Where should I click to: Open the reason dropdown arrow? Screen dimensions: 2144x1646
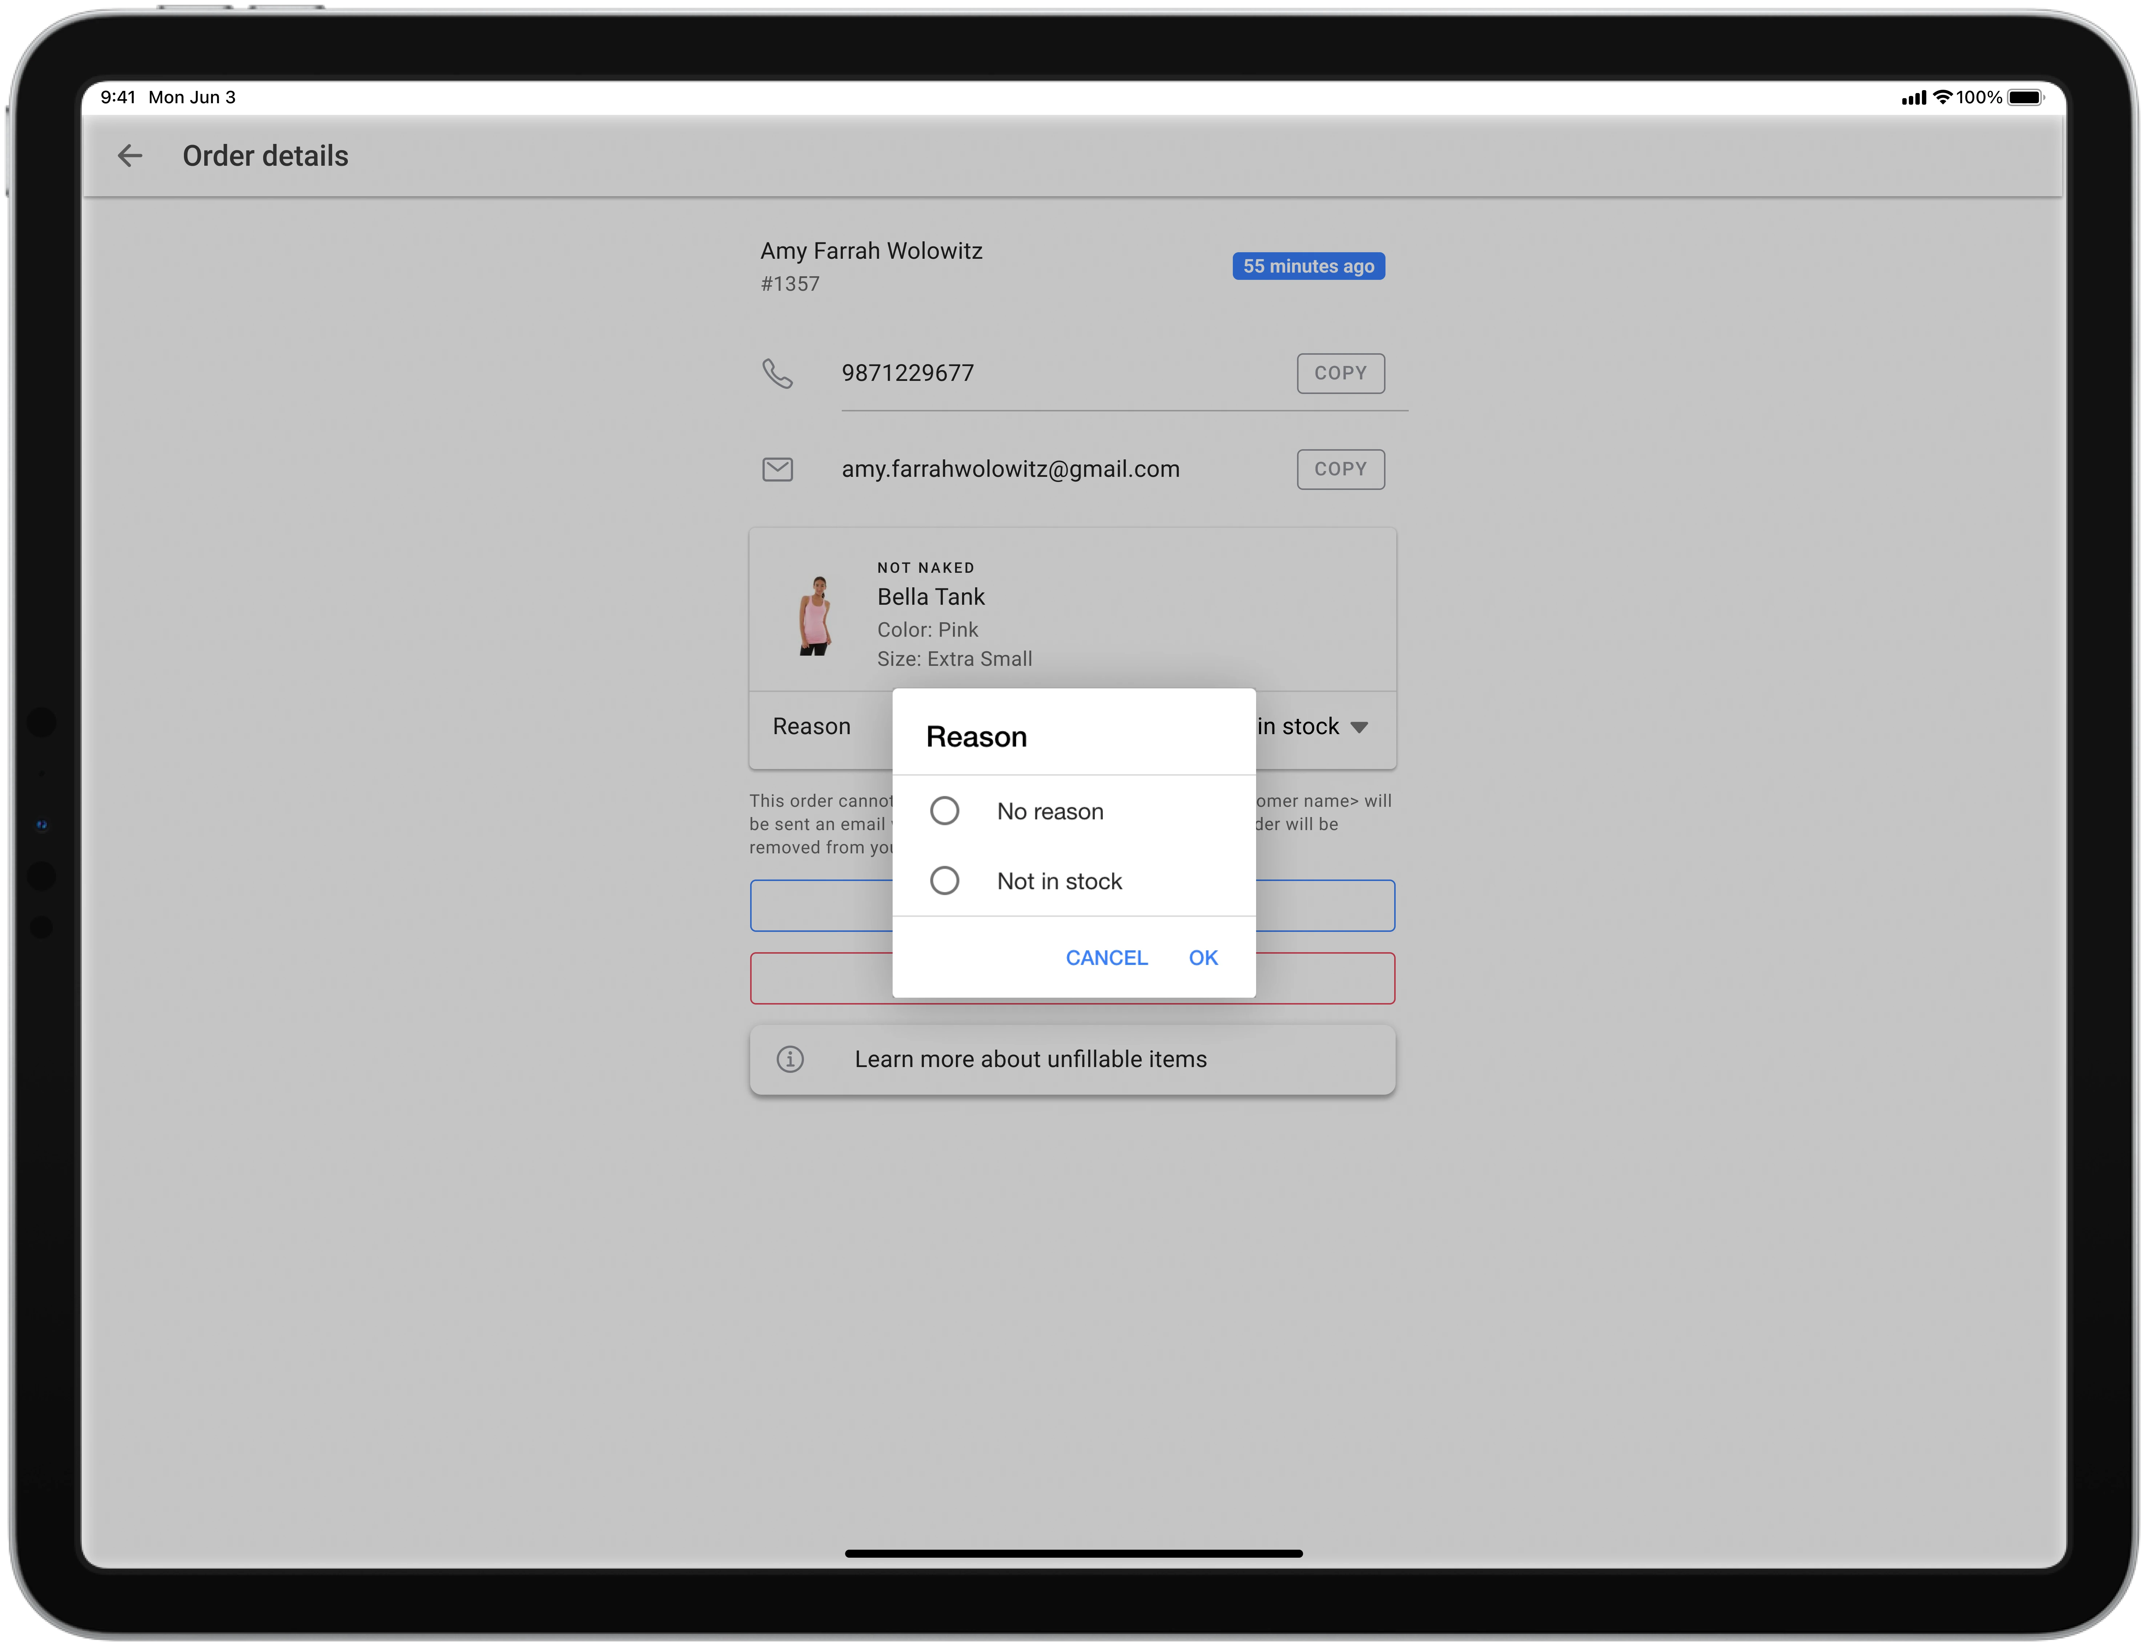tap(1358, 727)
